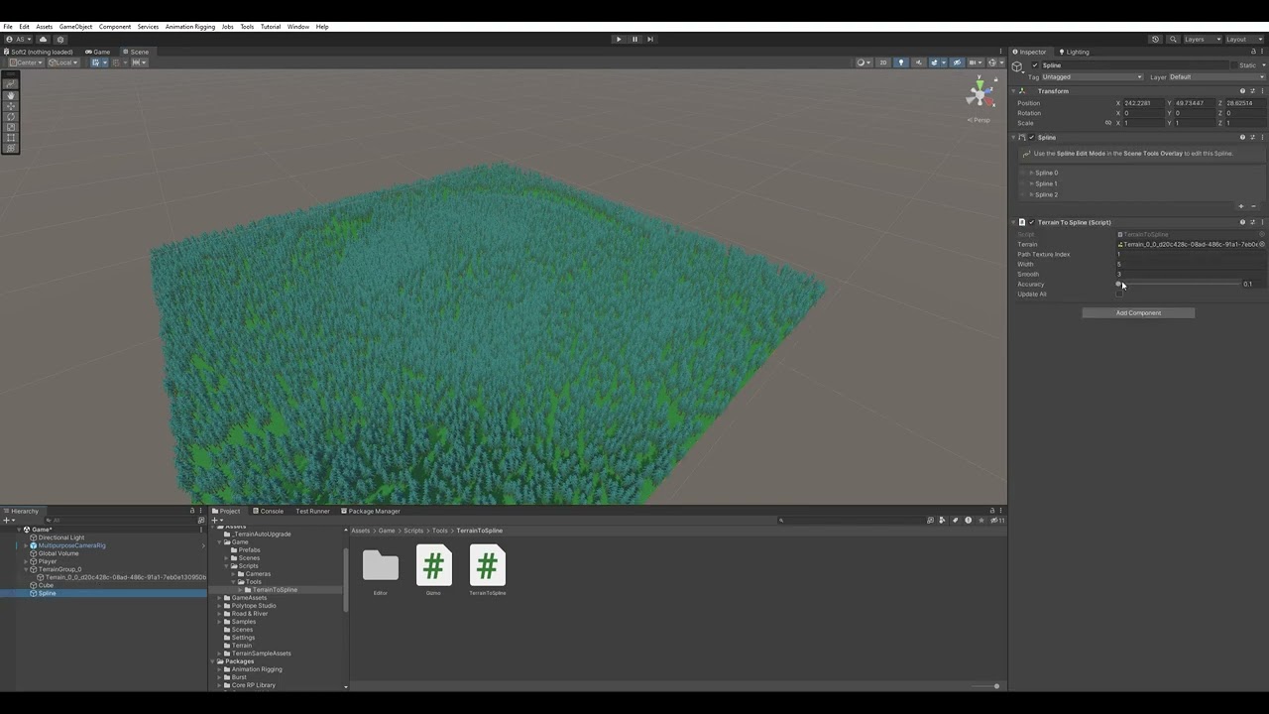Select the Scale tool in scene overlay
1269x714 pixels.
(11, 127)
